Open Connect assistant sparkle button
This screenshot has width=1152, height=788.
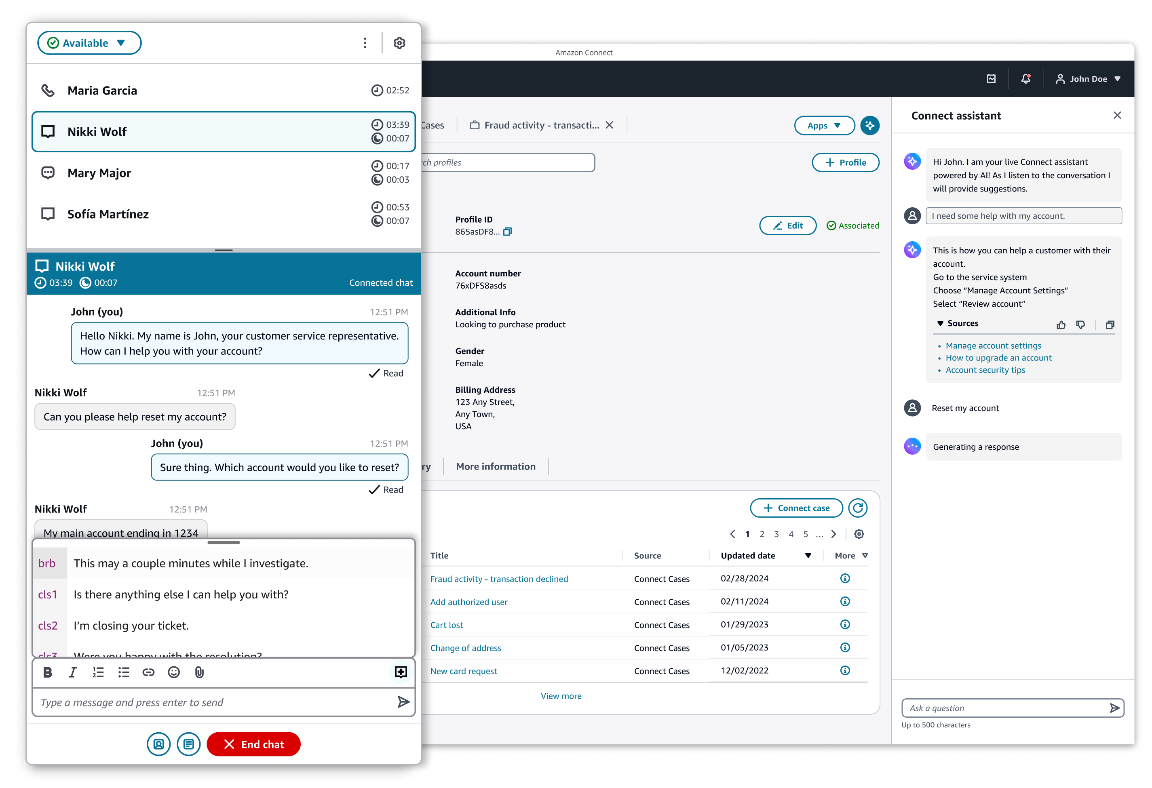click(869, 125)
